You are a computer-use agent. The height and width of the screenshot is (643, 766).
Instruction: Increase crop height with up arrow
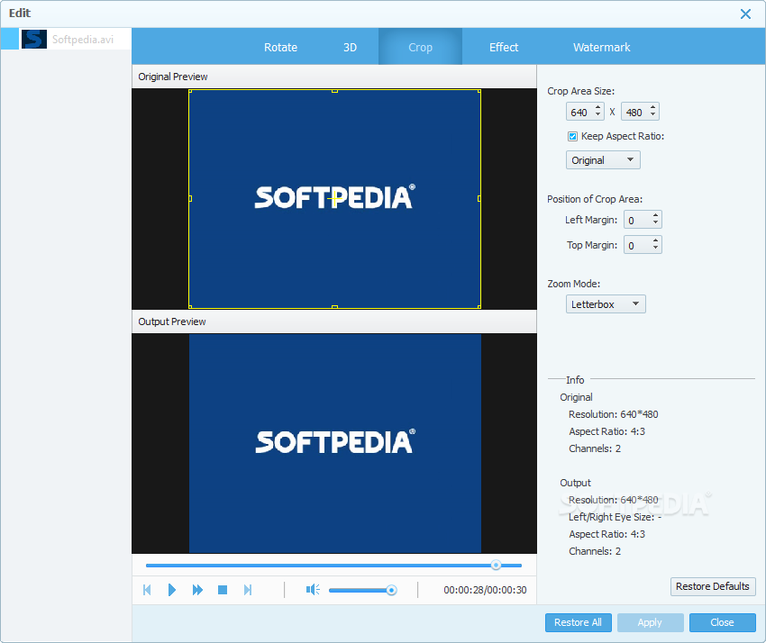click(x=653, y=108)
